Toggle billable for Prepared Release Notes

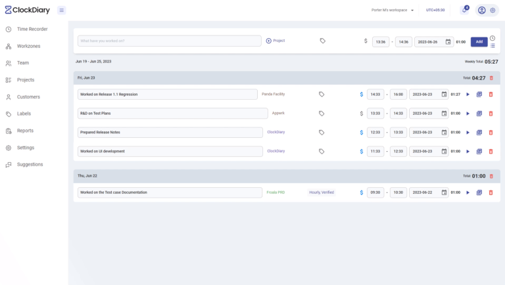tap(362, 133)
